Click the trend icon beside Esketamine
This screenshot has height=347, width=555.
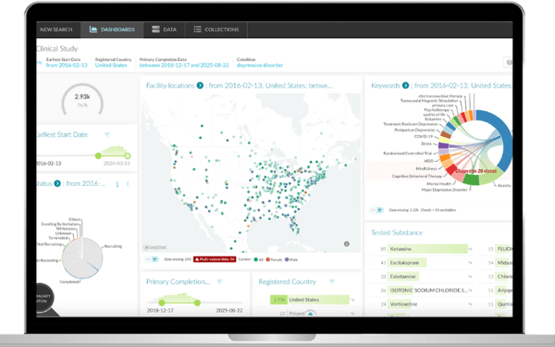pyautogui.click(x=470, y=277)
